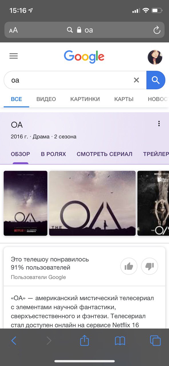Tap the blue magnifier search button
This screenshot has height=366, width=169.
click(x=156, y=80)
